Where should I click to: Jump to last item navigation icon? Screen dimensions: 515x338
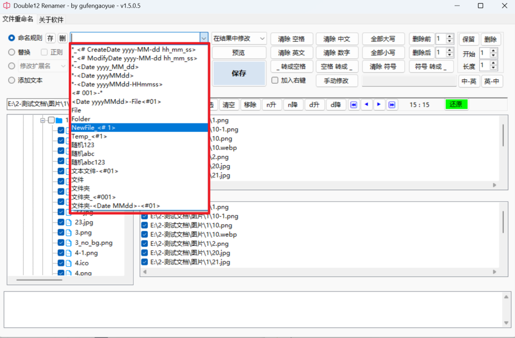(392, 105)
